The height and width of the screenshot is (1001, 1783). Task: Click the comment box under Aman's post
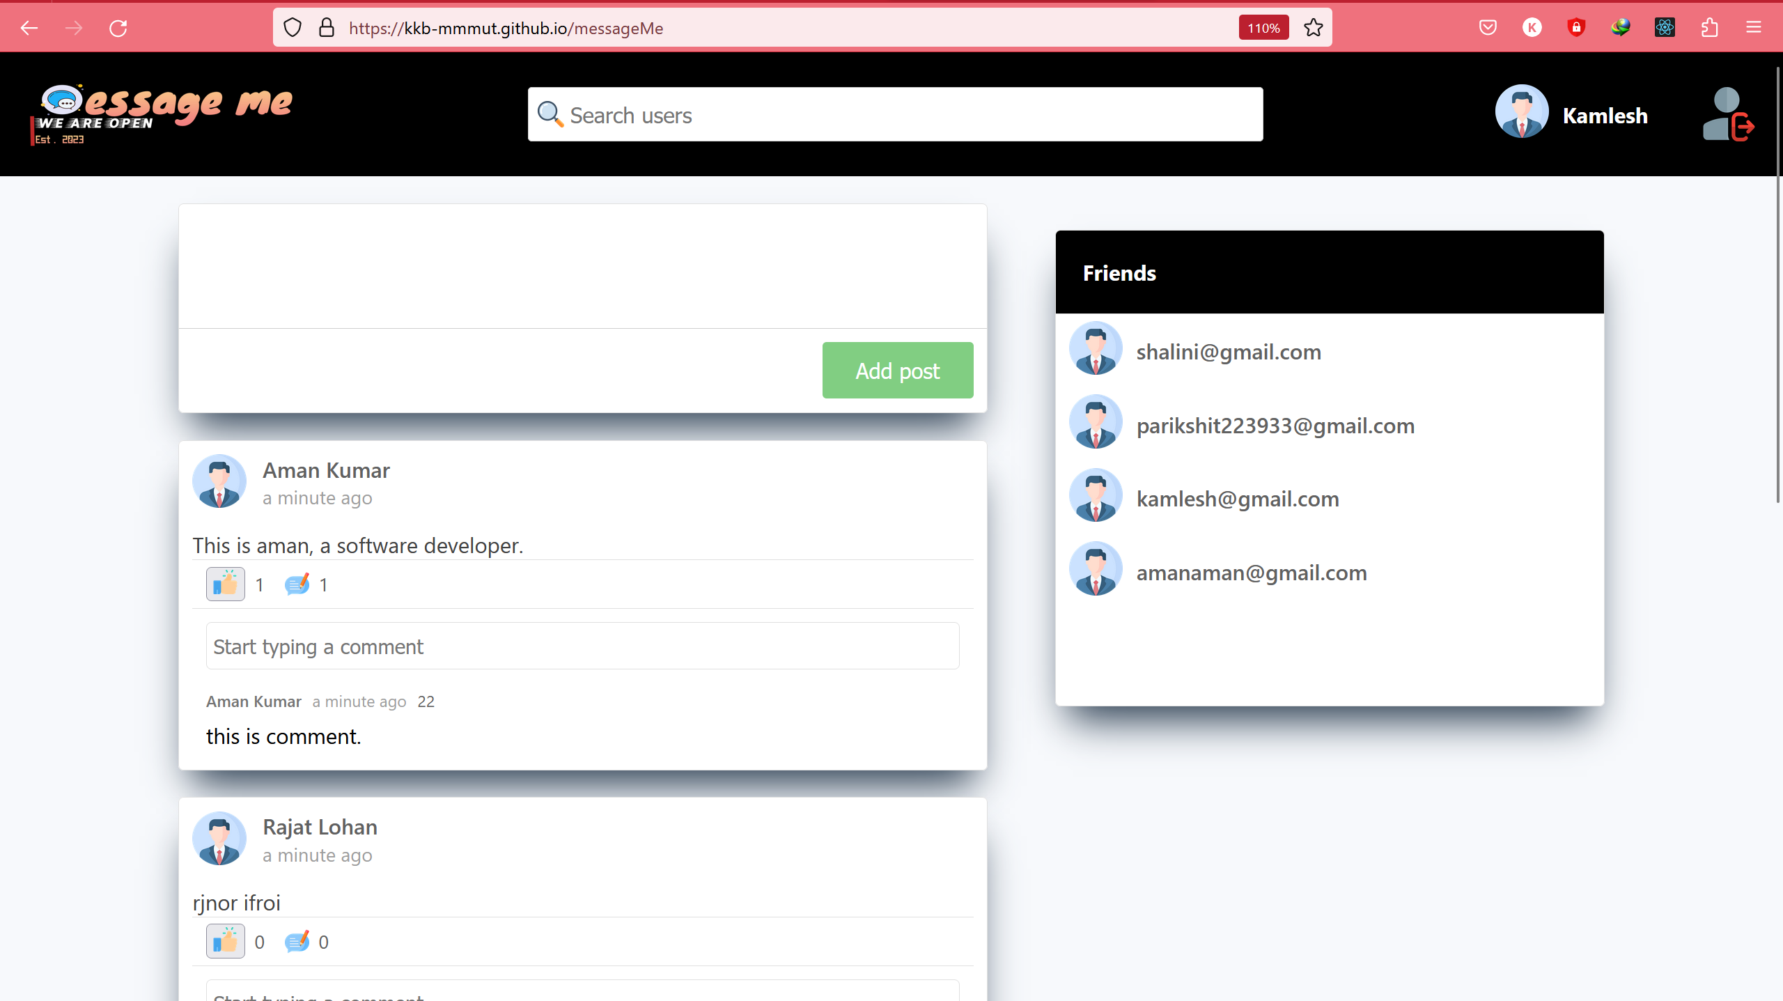tap(582, 646)
